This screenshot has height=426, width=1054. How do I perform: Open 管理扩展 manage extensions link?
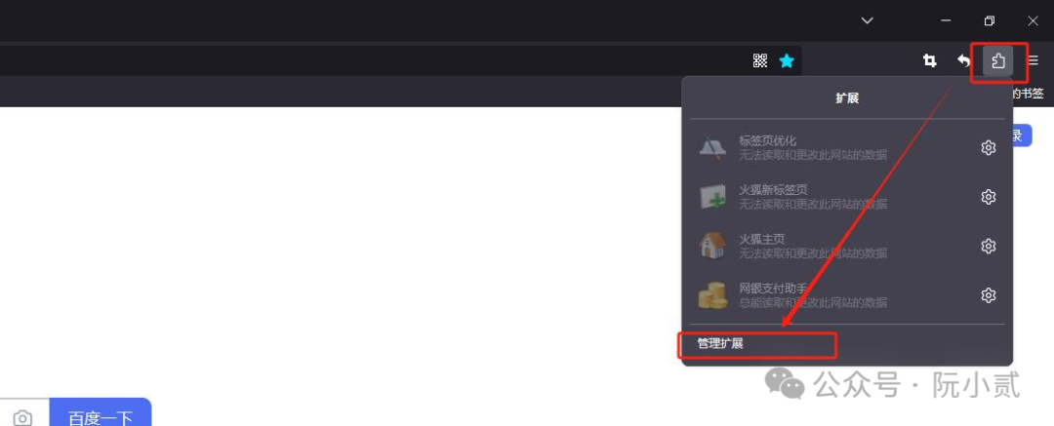[720, 344]
